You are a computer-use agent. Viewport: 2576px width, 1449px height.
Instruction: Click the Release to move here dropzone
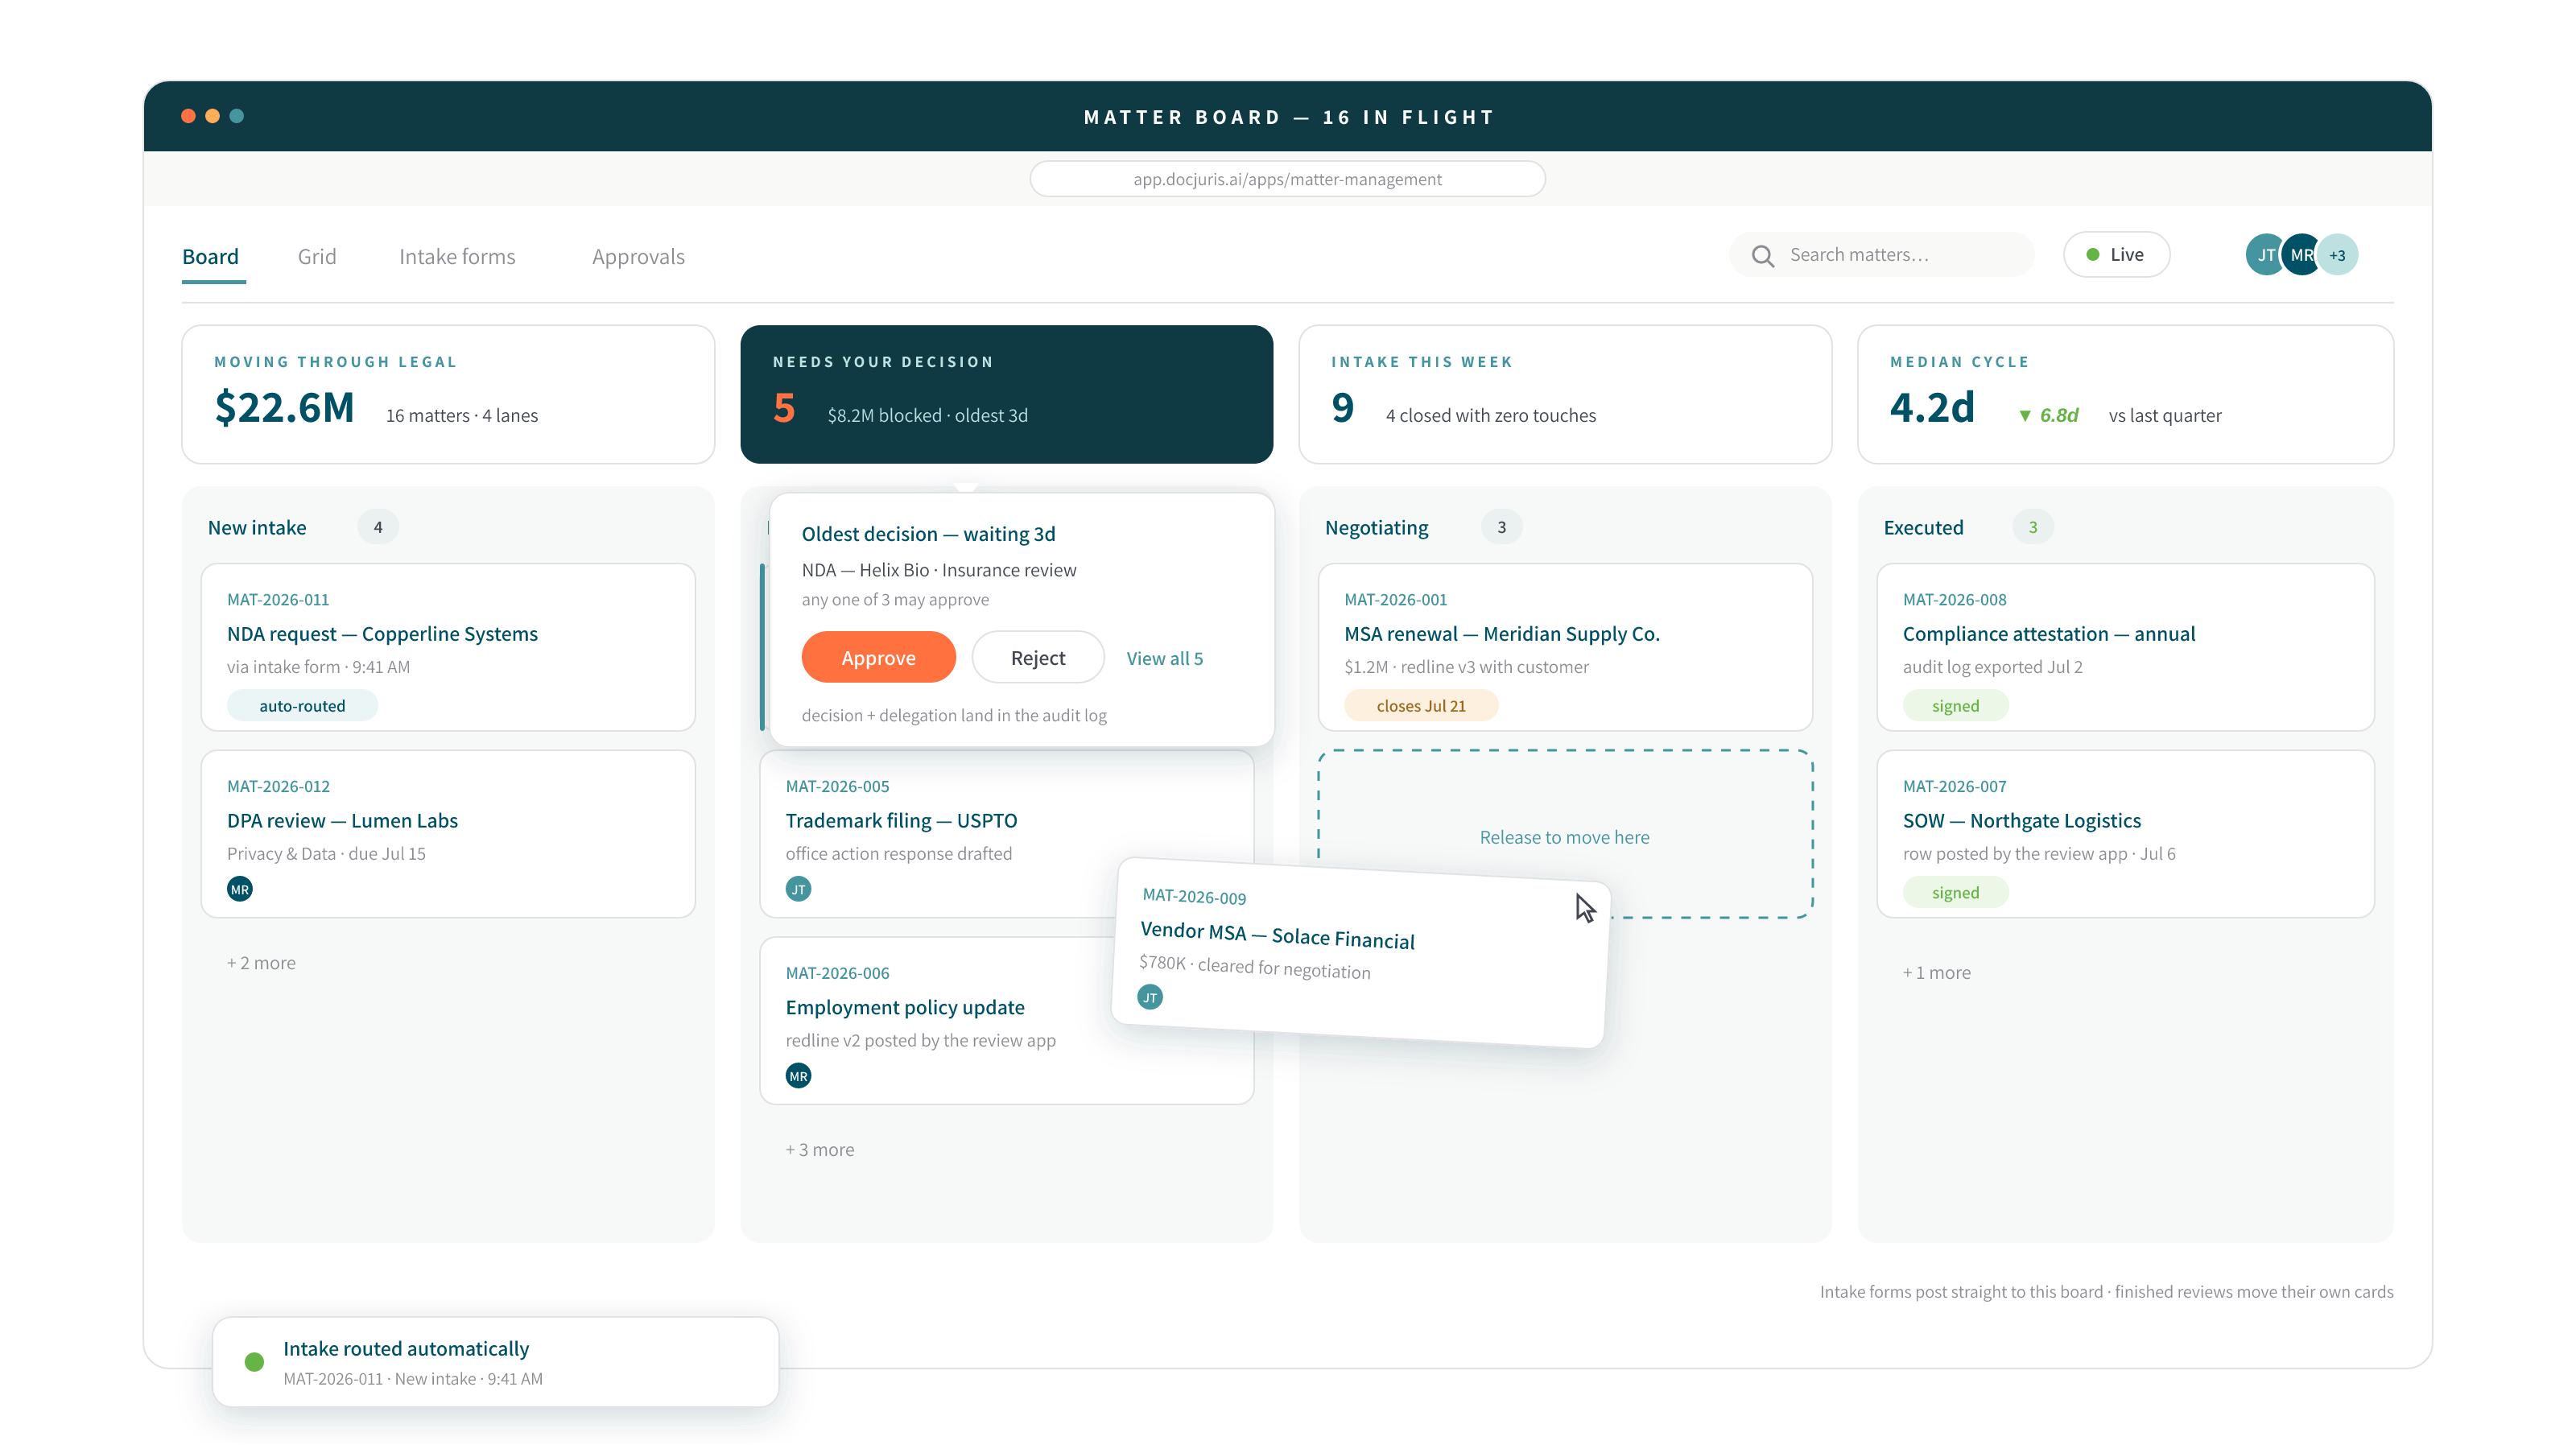1565,834
